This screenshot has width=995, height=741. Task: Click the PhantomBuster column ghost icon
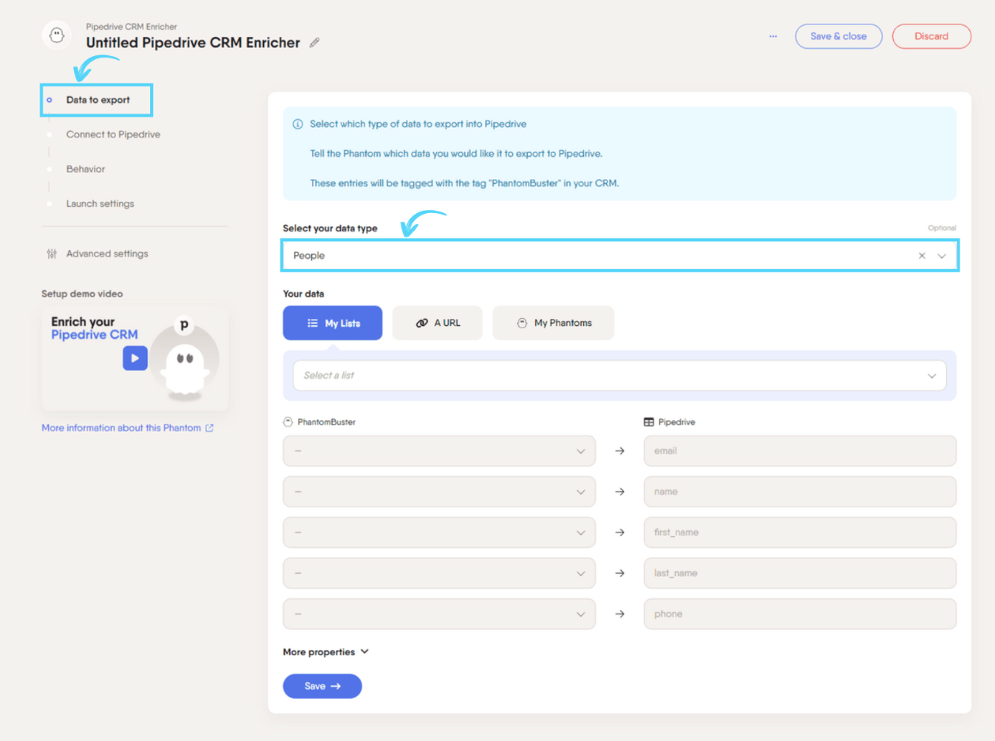click(288, 422)
